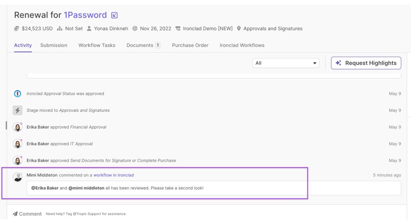Click Mimi Middleton's avatar on the comment row

click(x=17, y=177)
